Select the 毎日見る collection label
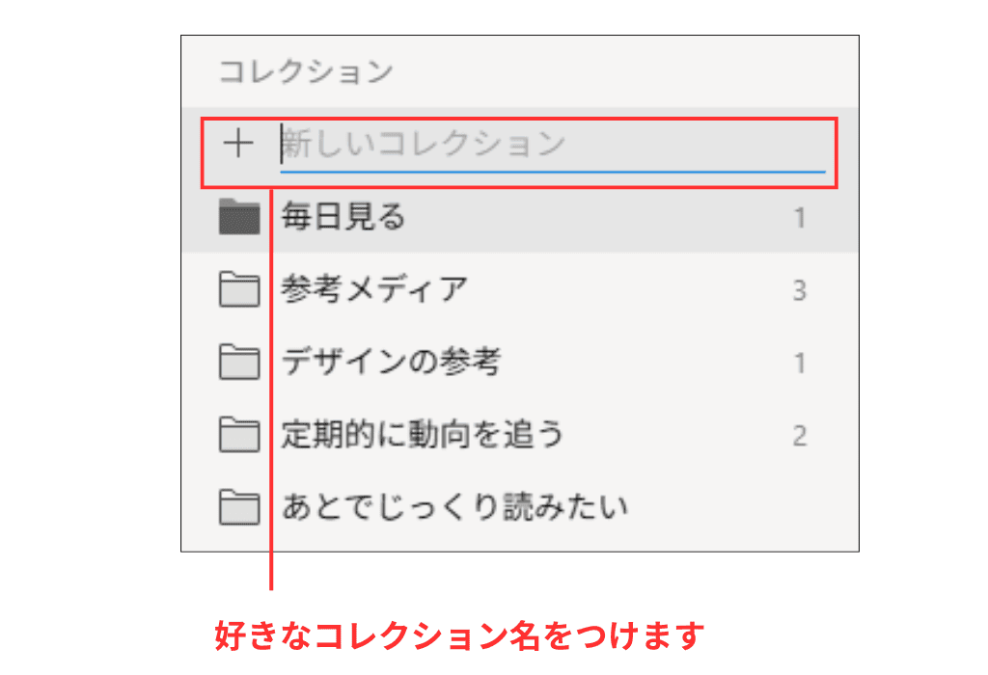Image resolution: width=988 pixels, height=675 pixels. pos(343,218)
